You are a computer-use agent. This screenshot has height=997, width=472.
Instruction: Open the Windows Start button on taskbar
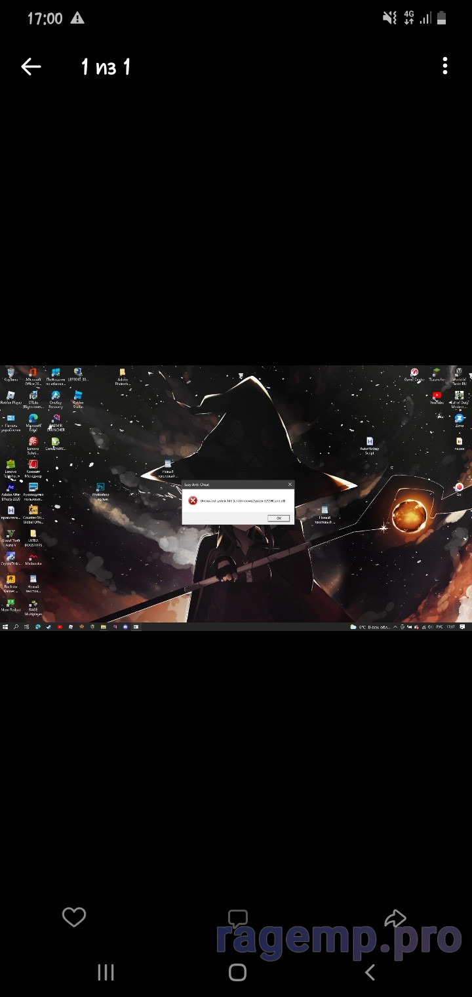[5, 627]
